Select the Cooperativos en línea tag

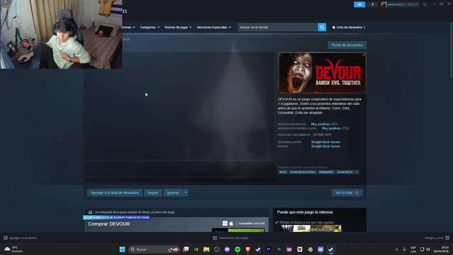tap(303, 172)
